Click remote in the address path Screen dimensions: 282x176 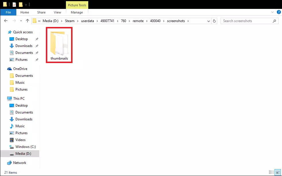tap(138, 21)
